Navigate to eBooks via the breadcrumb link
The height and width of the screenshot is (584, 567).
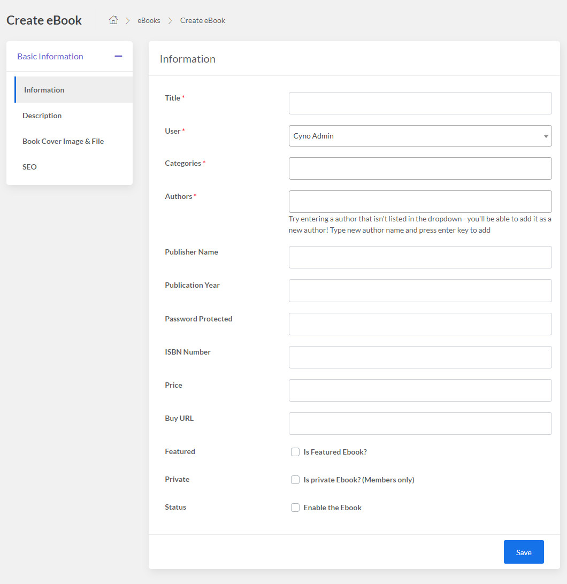pos(148,20)
